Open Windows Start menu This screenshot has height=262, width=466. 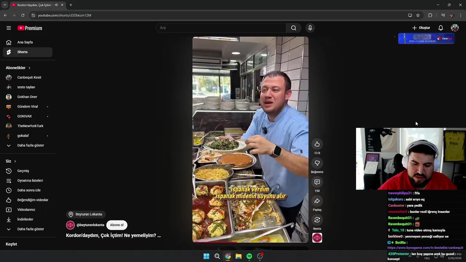206,256
